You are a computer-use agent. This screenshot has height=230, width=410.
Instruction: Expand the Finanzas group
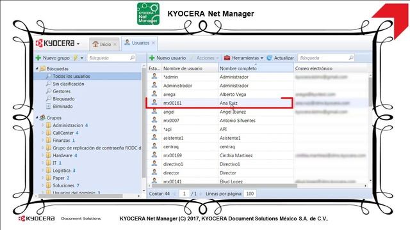click(43, 141)
